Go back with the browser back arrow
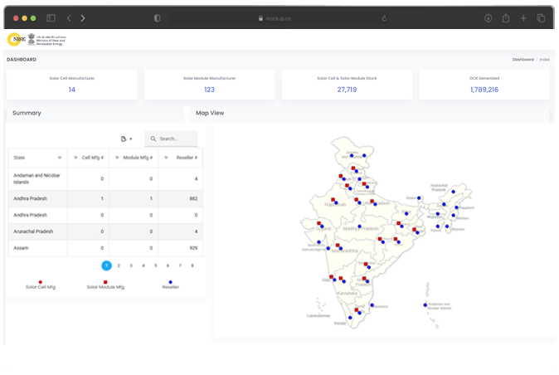Viewport: 559px width, 375px height. (x=69, y=18)
